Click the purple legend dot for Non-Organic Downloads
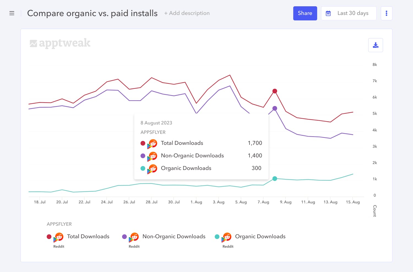 coord(124,237)
